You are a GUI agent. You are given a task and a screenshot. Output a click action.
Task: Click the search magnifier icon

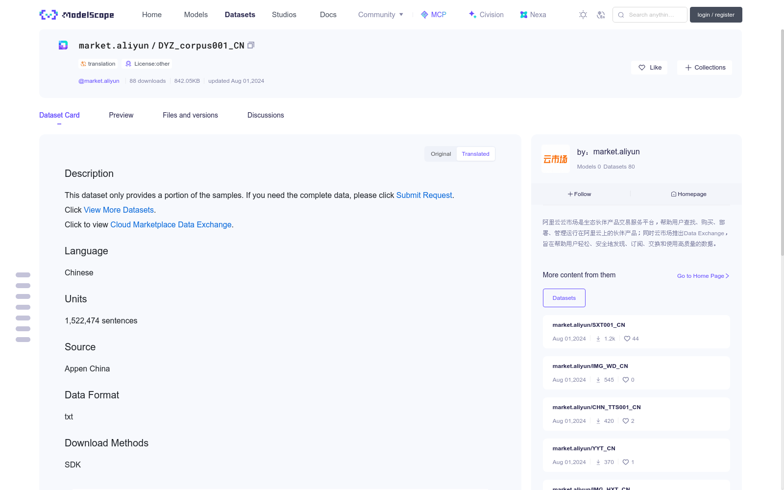pos(621,15)
